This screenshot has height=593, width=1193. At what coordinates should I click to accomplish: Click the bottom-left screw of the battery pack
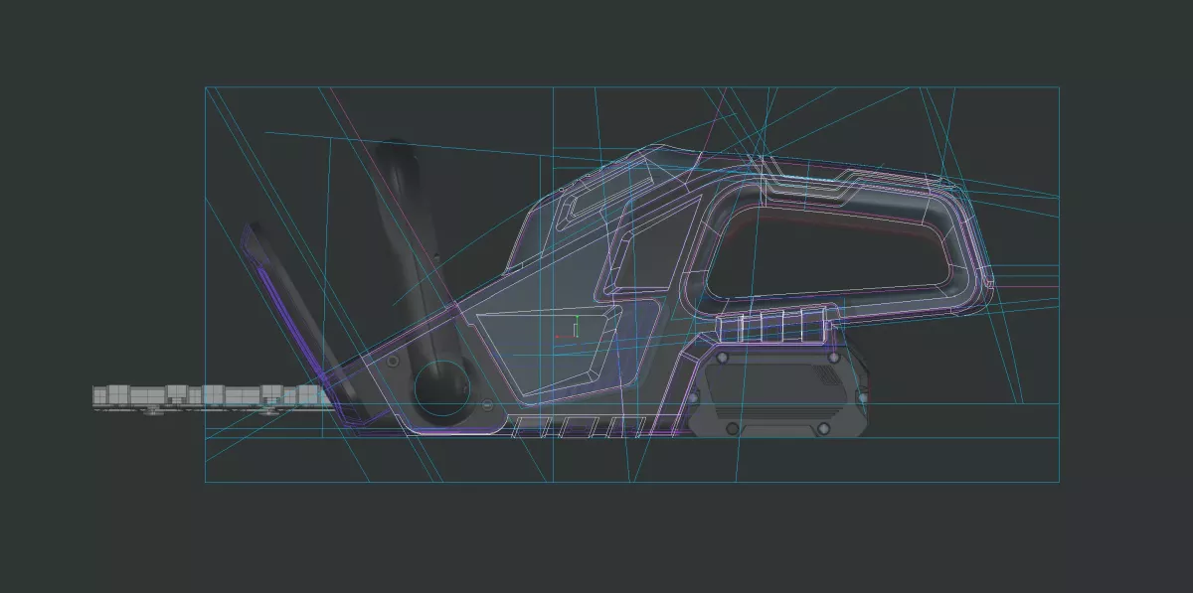pos(733,428)
